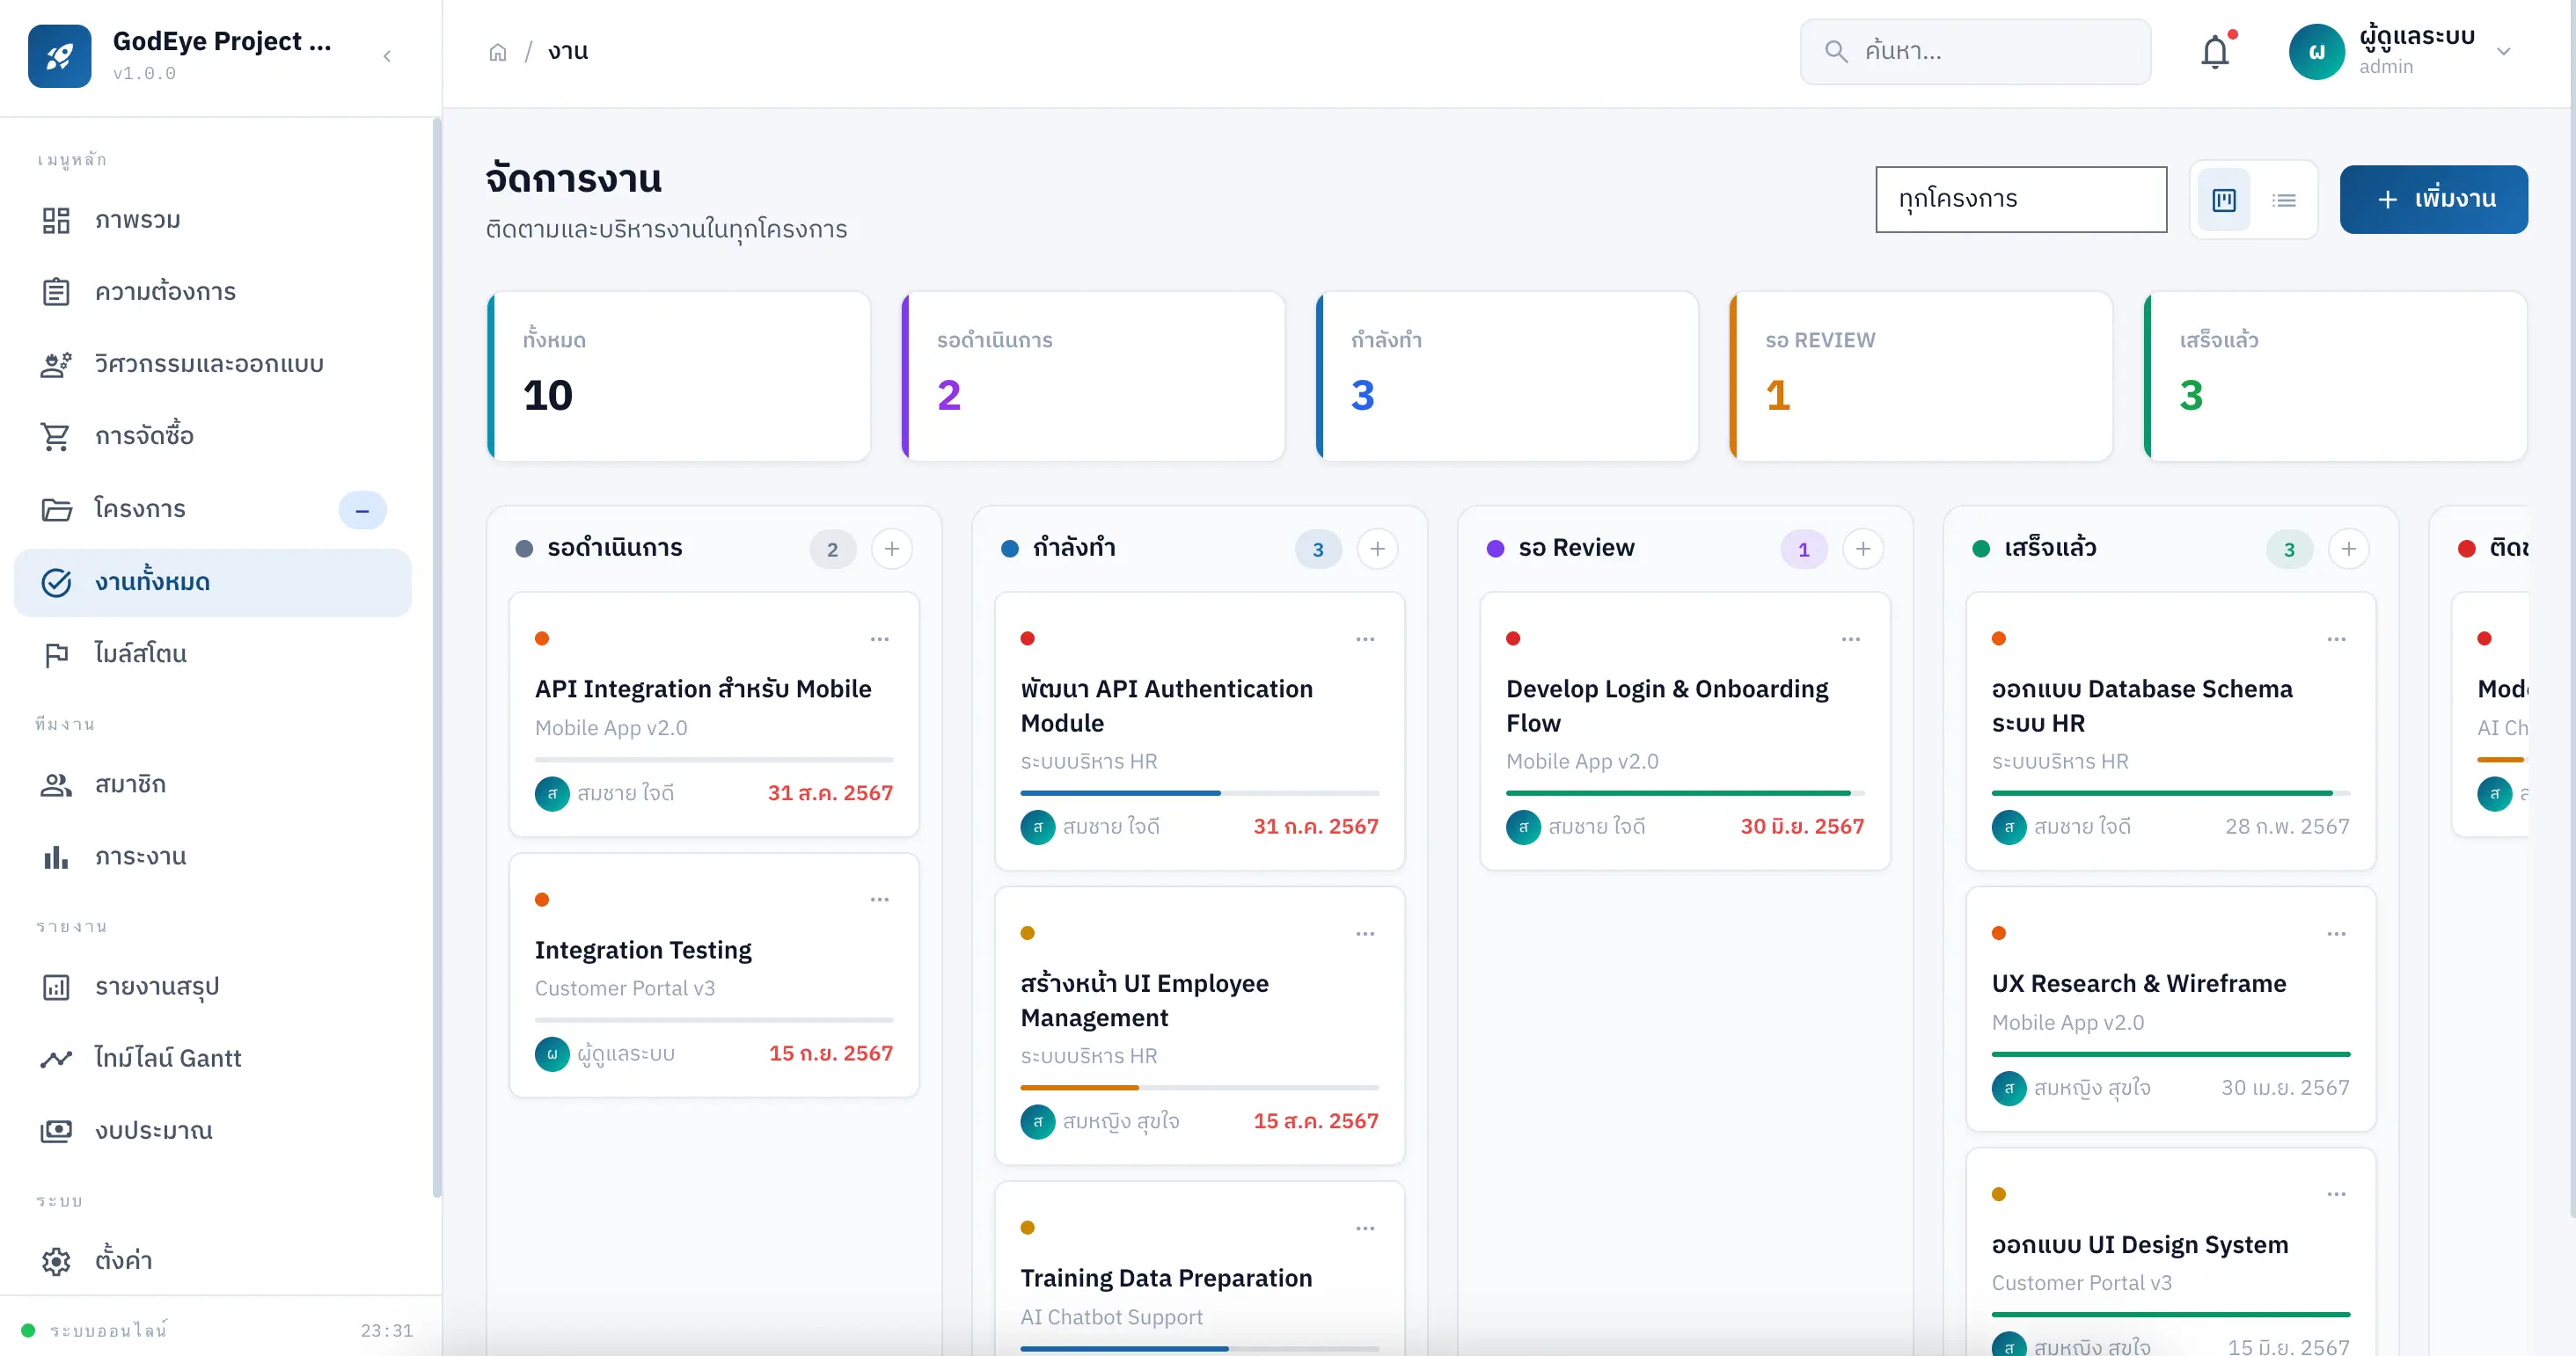Click the sidebar vertical scrollbar
The height and width of the screenshot is (1356, 2576).
[x=436, y=658]
